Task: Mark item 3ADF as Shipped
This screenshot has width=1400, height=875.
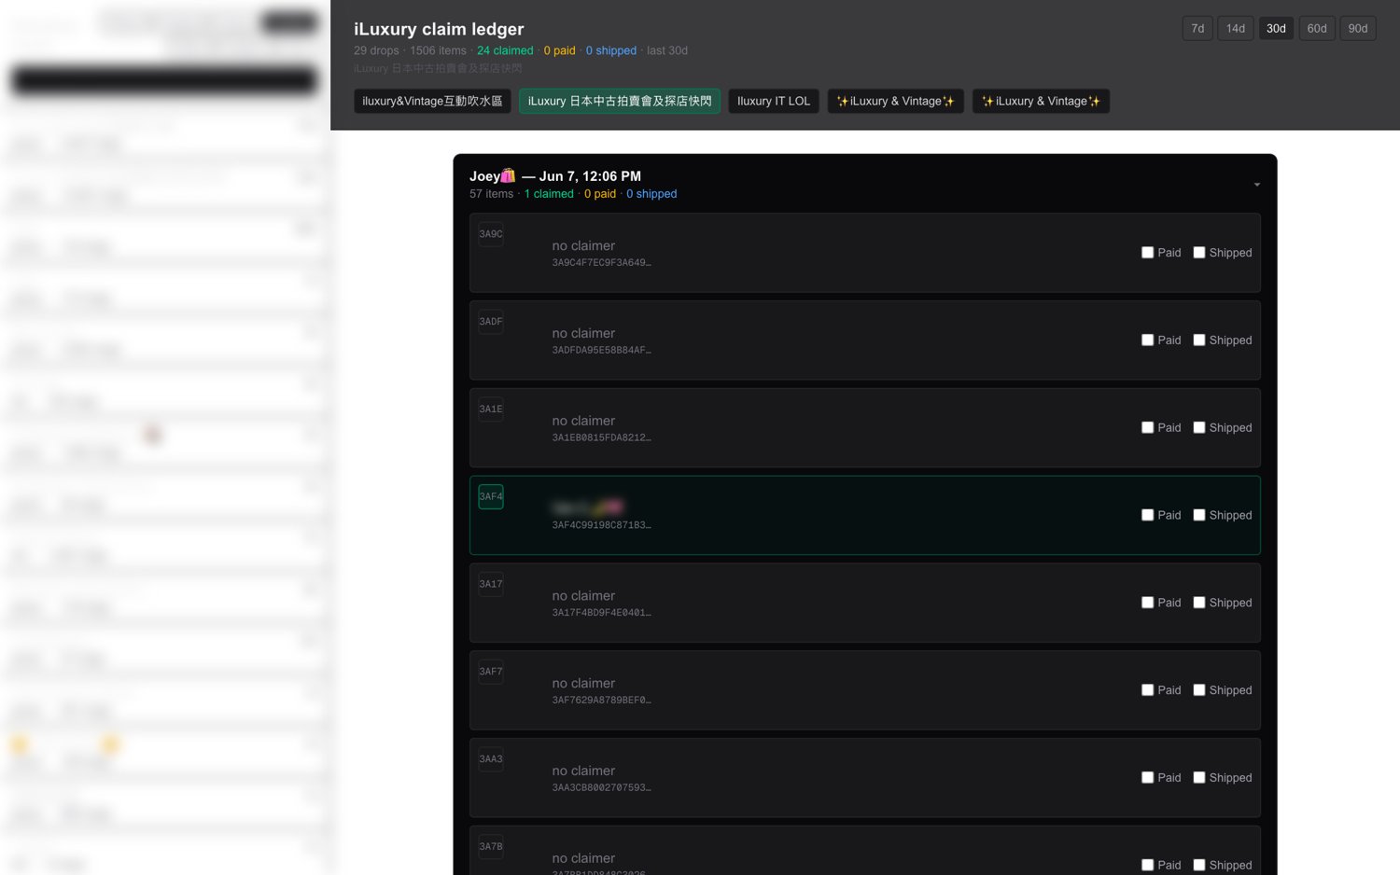Action: pos(1199,340)
